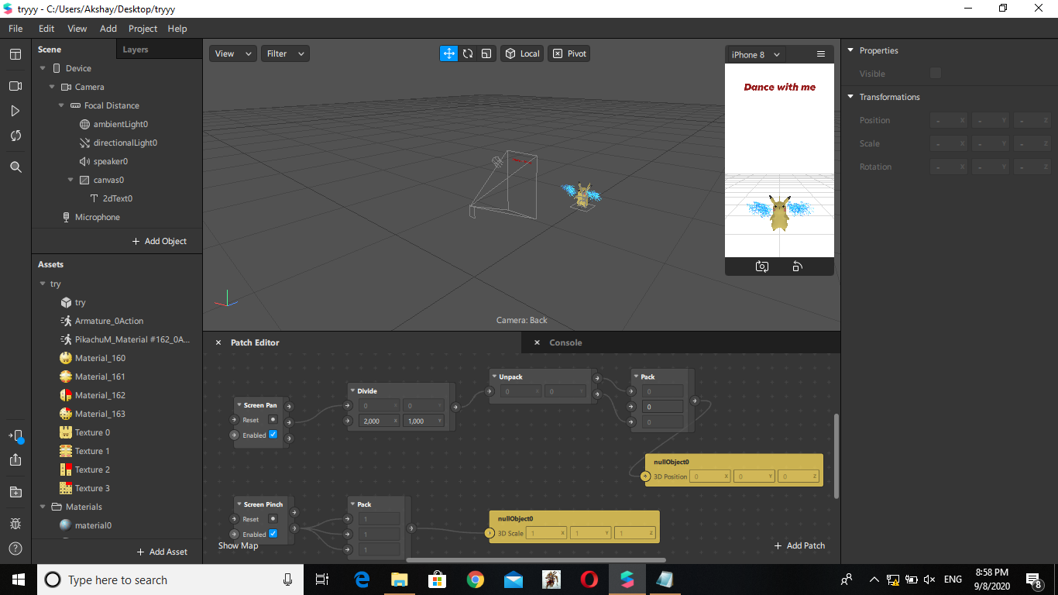The height and width of the screenshot is (595, 1058).
Task: Select Material_160 in Assets
Action: [100, 358]
